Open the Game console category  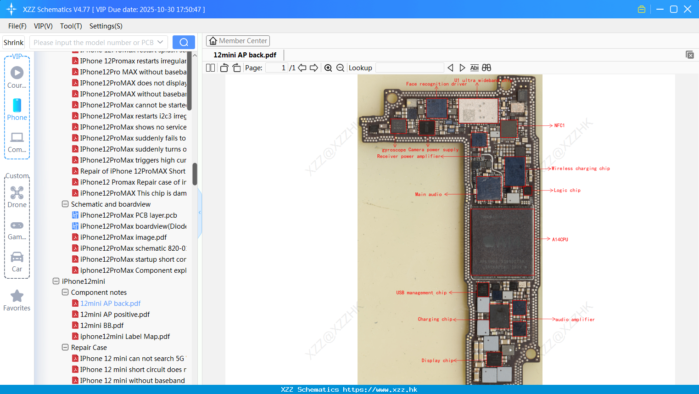pos(17,230)
